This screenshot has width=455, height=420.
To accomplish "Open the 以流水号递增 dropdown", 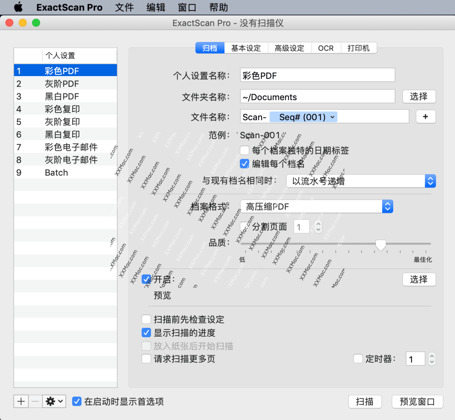I will [361, 181].
